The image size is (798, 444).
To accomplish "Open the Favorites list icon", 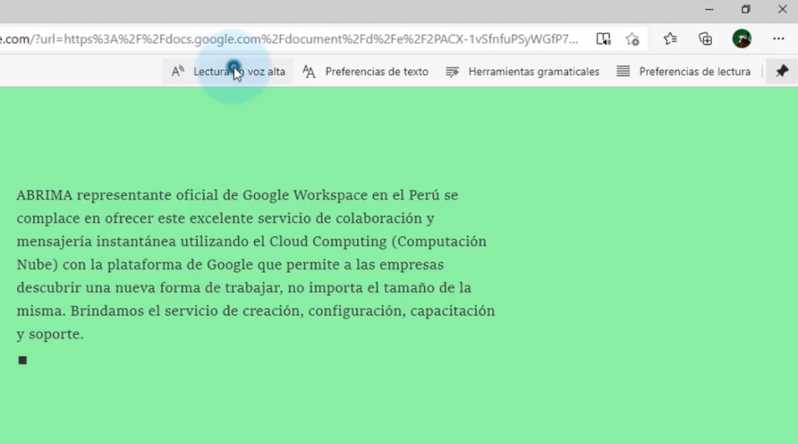I will (x=670, y=39).
